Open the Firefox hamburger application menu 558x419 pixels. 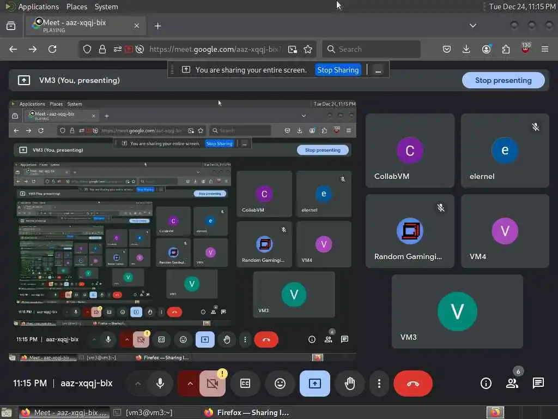pos(545,49)
